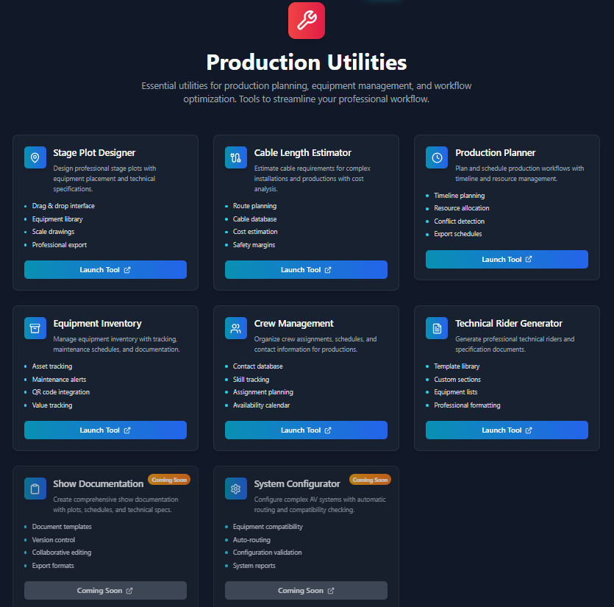The image size is (614, 607).
Task: Click the Equipment Inventory archive icon
Action: [35, 327]
